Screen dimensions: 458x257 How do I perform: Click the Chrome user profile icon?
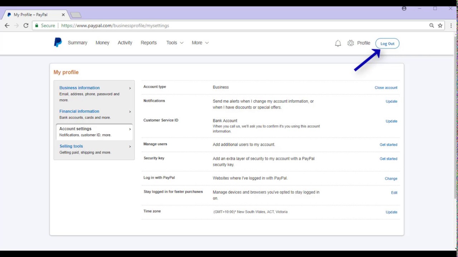(x=404, y=9)
